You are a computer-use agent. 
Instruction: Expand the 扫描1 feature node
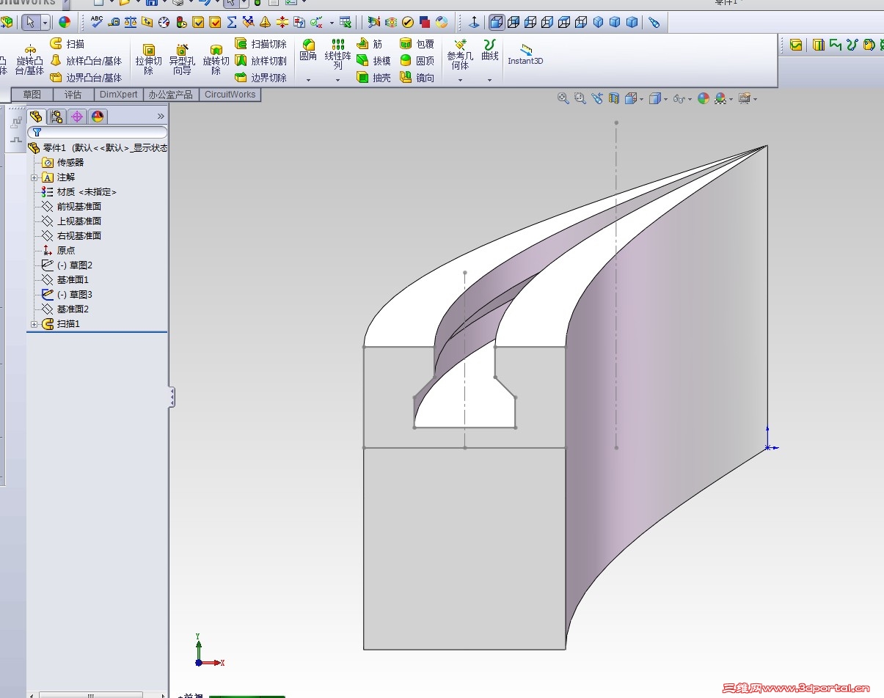(34, 324)
